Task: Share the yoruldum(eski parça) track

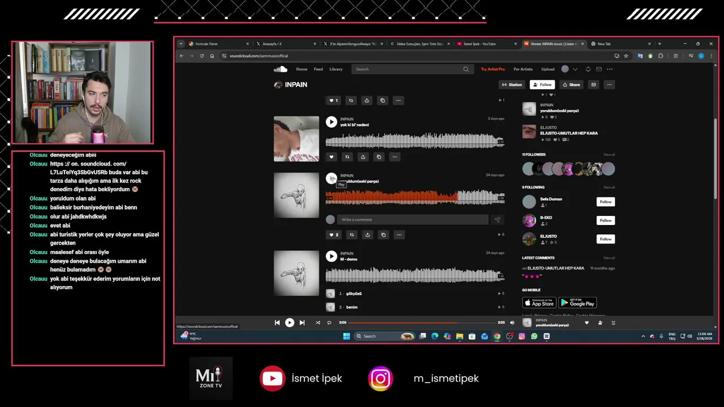Action: point(368,235)
